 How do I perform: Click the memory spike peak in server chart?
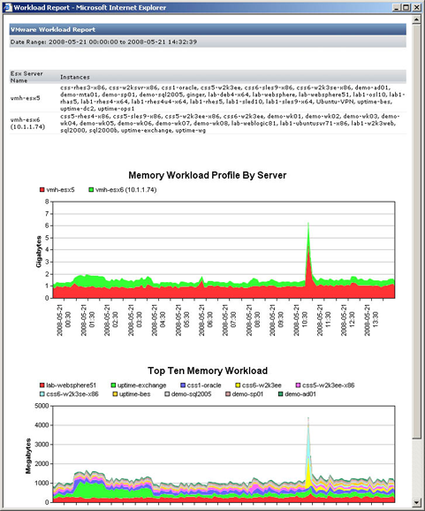[308, 224]
